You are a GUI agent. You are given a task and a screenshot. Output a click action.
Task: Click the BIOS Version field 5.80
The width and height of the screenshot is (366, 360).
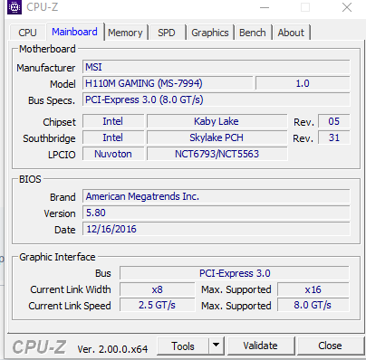click(x=217, y=213)
